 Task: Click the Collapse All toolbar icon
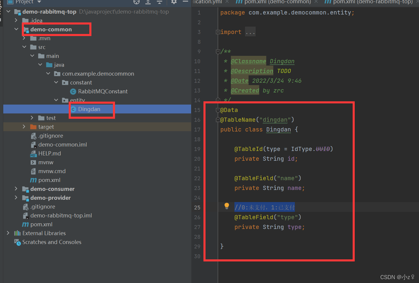[x=160, y=2]
